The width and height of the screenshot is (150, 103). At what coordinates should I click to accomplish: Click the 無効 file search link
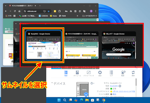point(114,94)
